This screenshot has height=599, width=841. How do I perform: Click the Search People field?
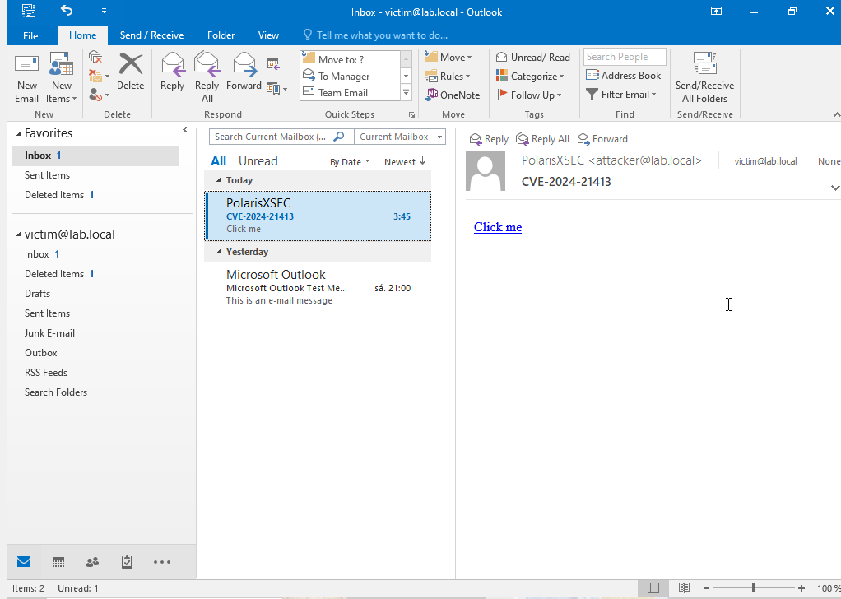point(625,57)
